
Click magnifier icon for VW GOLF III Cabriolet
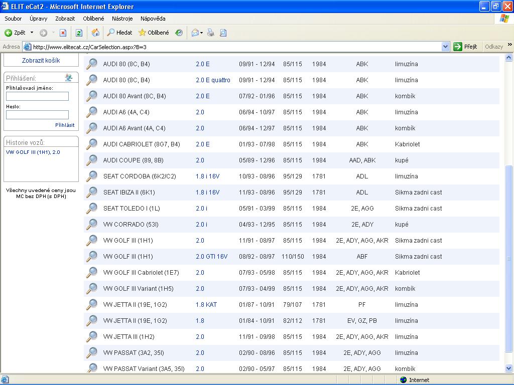pos(92,272)
